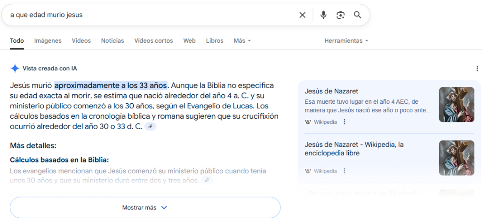Open the AI overview three-dot menu

(x=477, y=69)
